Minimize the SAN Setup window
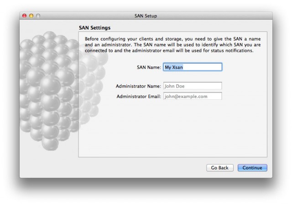 click(31, 16)
